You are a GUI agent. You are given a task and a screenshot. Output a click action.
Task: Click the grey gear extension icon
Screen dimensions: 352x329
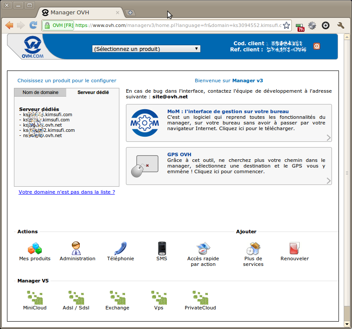[312, 26]
